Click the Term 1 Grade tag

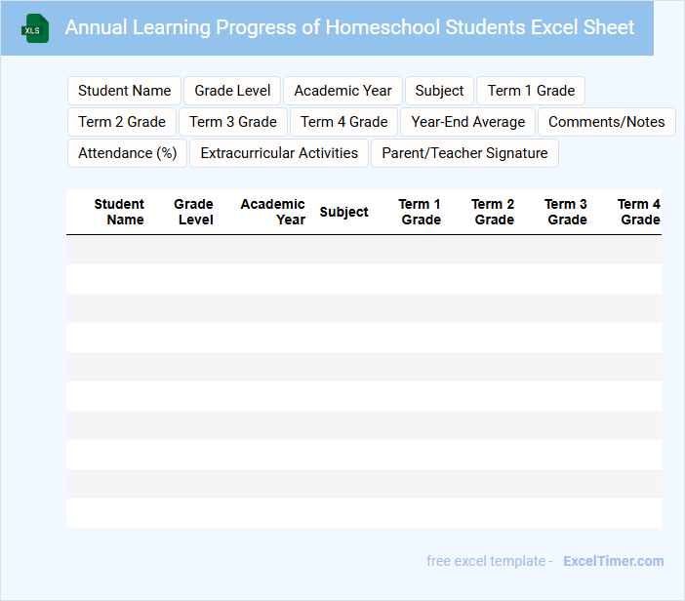point(531,91)
